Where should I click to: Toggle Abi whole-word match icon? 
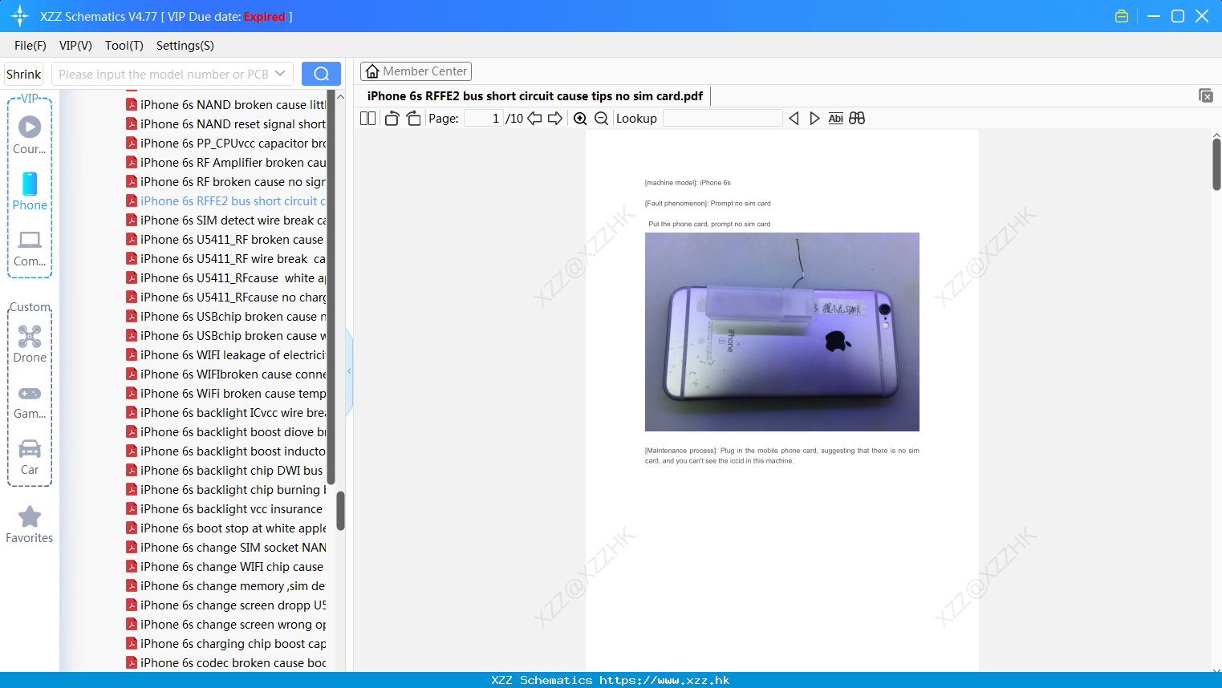(835, 118)
